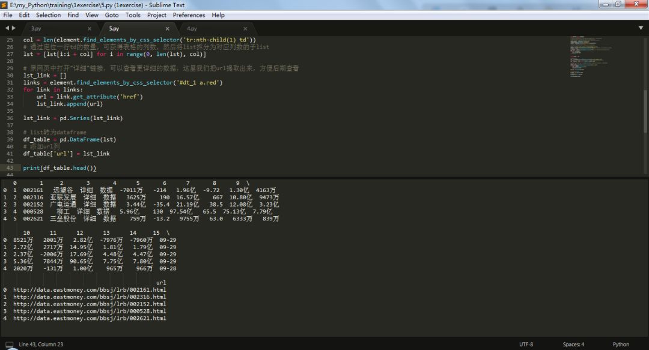649x350 pixels.
Task: Maximize the Sublime Text window
Action: pos(617,5)
